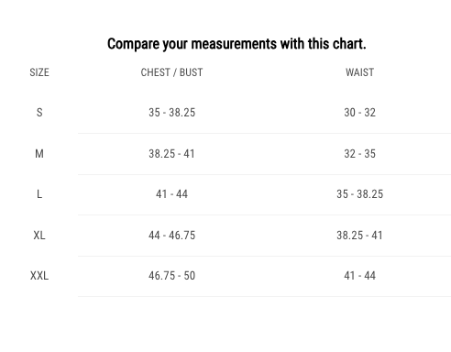Select the XL size row label
Viewport: 451px width, 352px height.
pyautogui.click(x=39, y=236)
